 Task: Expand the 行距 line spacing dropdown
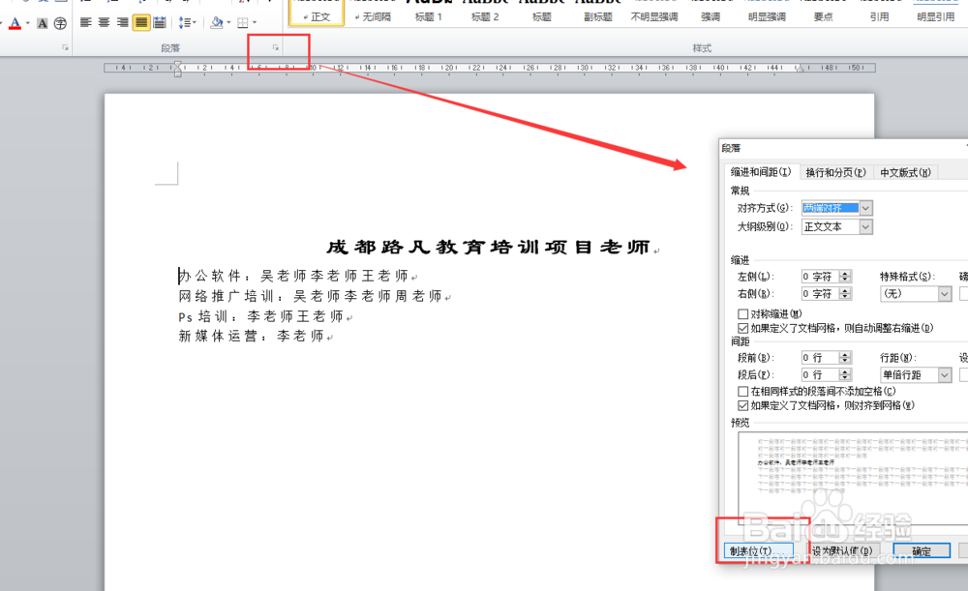point(944,374)
